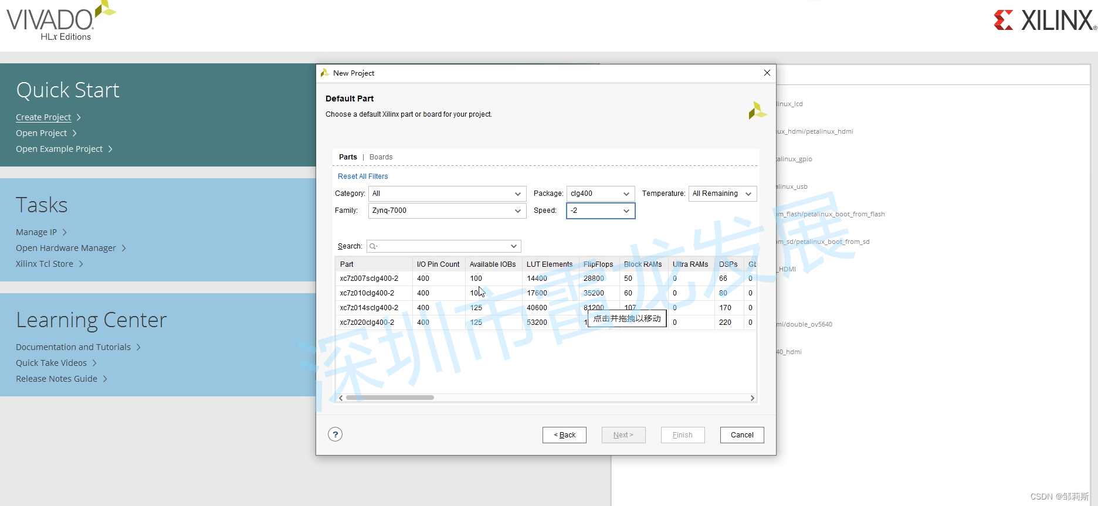Image resolution: width=1098 pixels, height=506 pixels.
Task: Click the Create Project link
Action: [x=43, y=117]
